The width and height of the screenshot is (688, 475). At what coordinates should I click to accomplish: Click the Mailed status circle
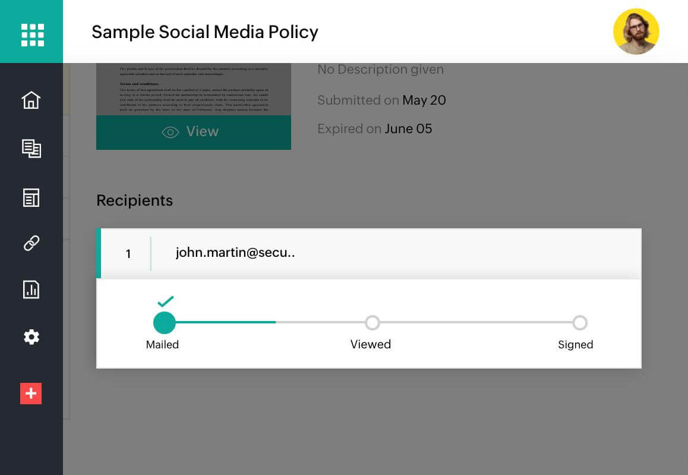click(x=165, y=323)
